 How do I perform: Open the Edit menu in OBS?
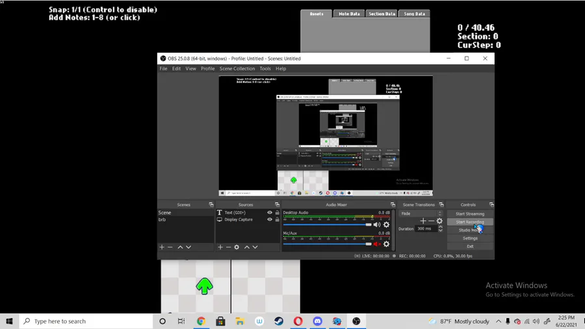[x=176, y=69]
